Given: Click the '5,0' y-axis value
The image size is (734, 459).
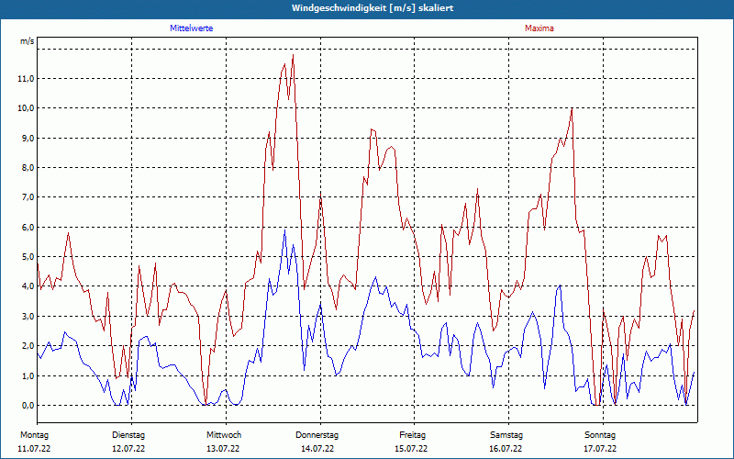Looking at the screenshot, I should 28,257.
